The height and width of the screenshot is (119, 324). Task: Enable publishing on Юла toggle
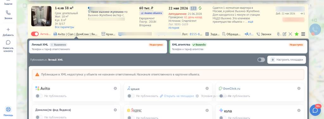[223, 117]
